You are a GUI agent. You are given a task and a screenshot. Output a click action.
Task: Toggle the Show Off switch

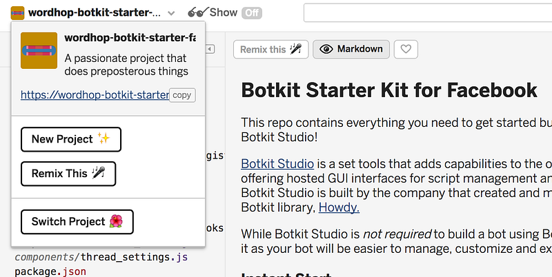tap(252, 13)
